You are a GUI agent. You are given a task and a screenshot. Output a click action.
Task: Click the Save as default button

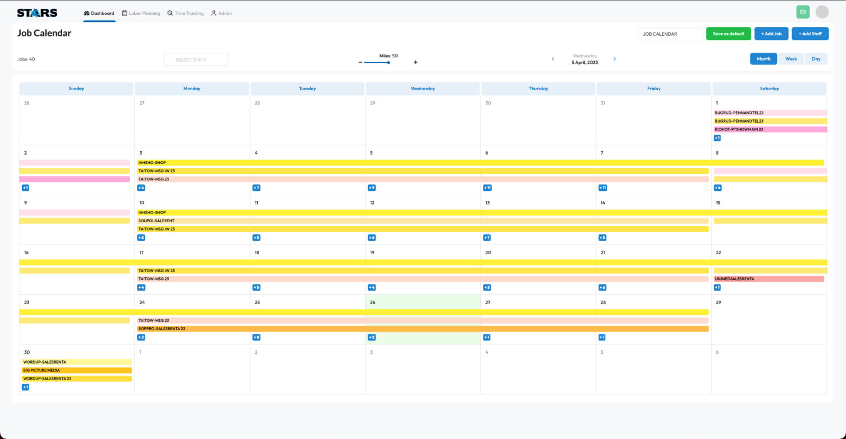[x=728, y=34]
